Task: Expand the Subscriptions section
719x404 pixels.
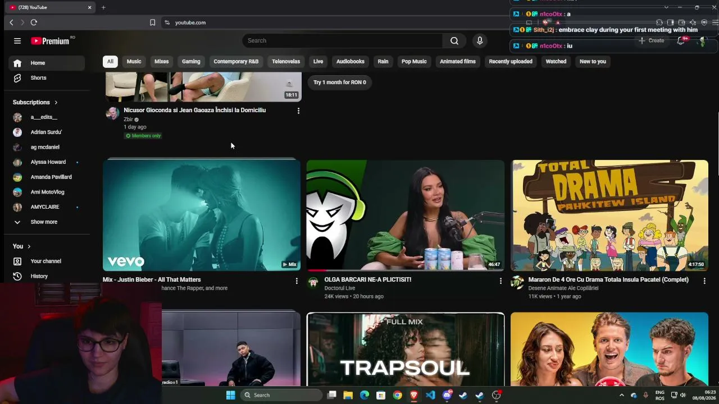Action: 35,102
